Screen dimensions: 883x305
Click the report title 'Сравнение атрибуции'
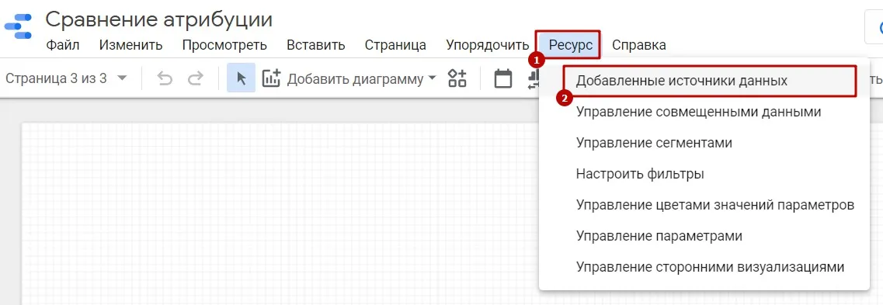click(158, 19)
